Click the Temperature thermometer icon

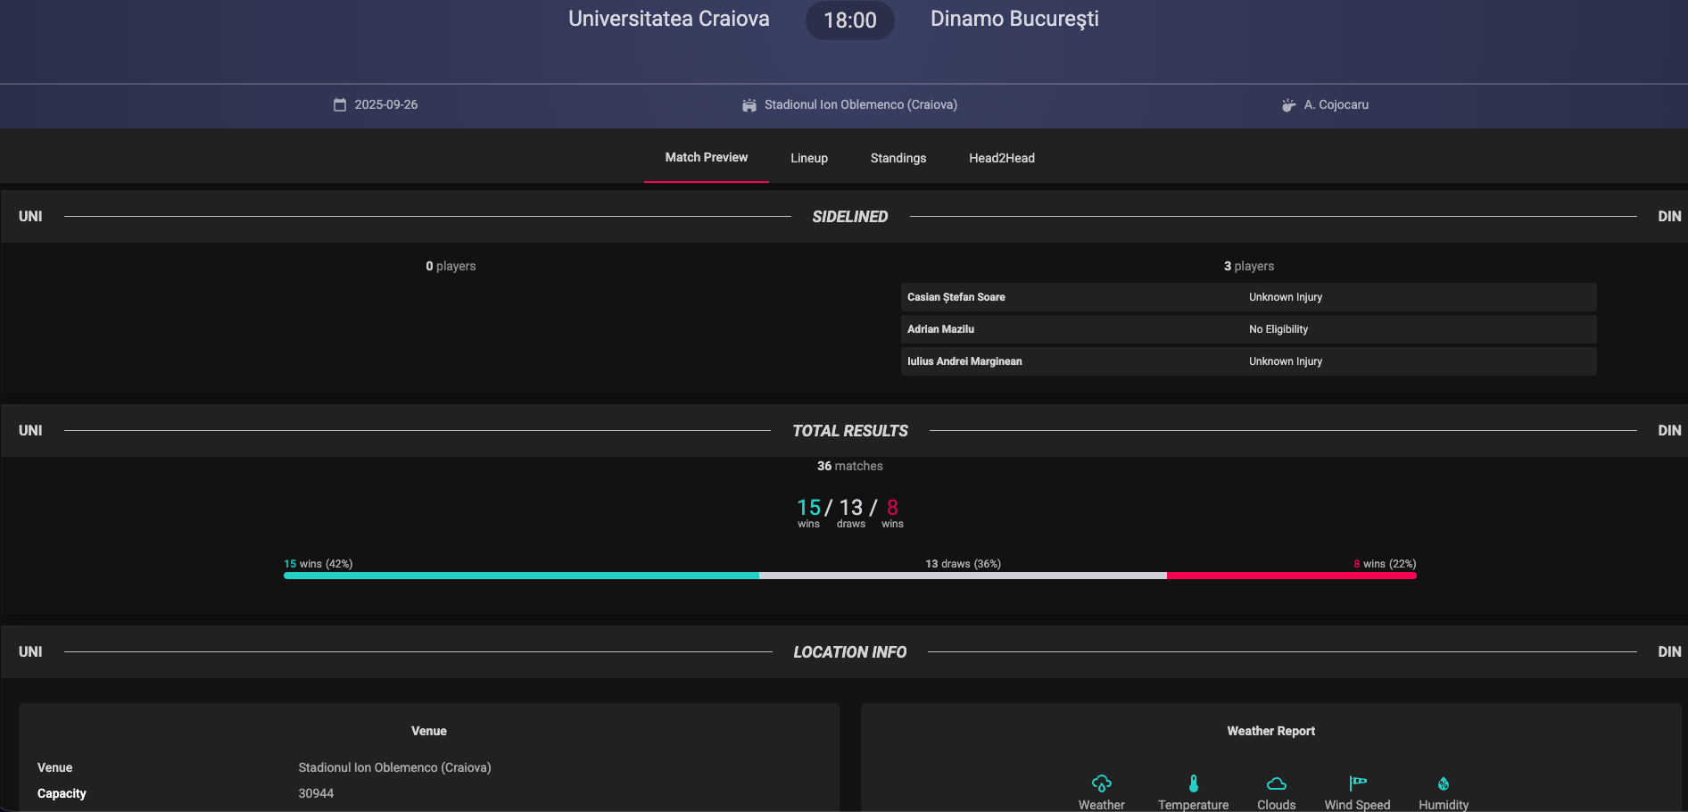[1194, 783]
